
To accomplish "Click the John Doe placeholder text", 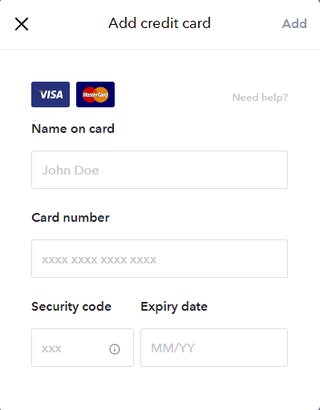I will point(71,171).
